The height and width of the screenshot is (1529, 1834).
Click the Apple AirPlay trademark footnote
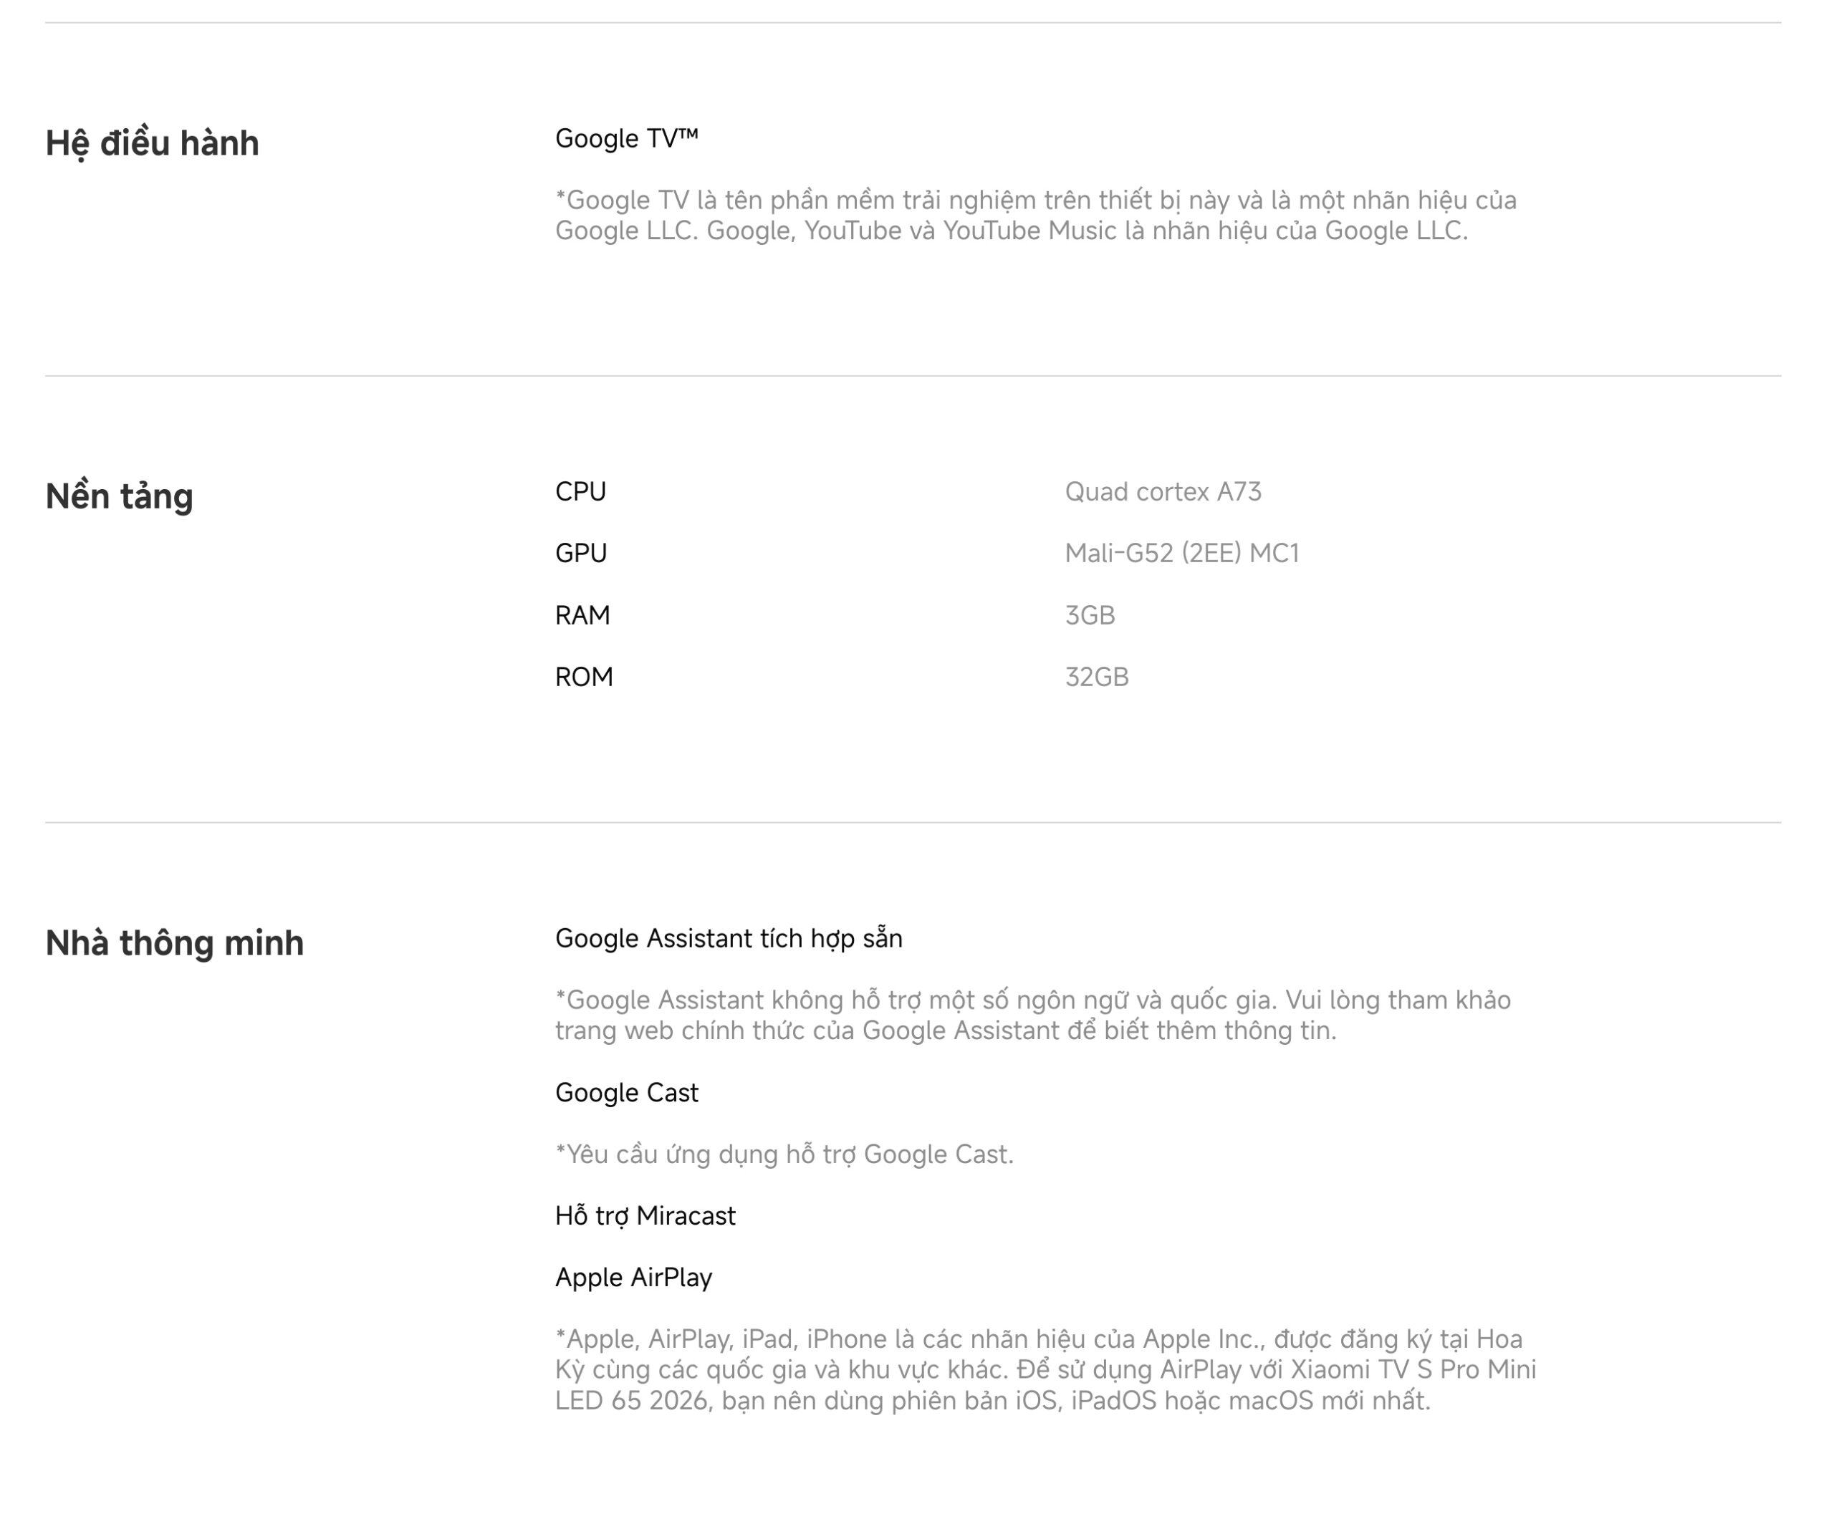pyautogui.click(x=1045, y=1369)
